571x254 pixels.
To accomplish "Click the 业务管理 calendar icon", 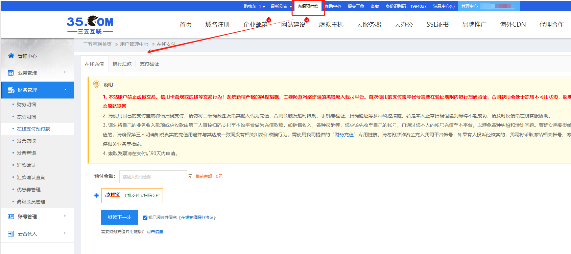I will click(11, 73).
